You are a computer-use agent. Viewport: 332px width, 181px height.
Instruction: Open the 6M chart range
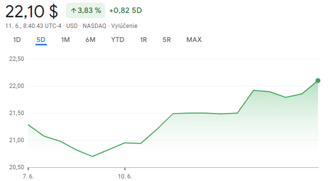pos(90,40)
